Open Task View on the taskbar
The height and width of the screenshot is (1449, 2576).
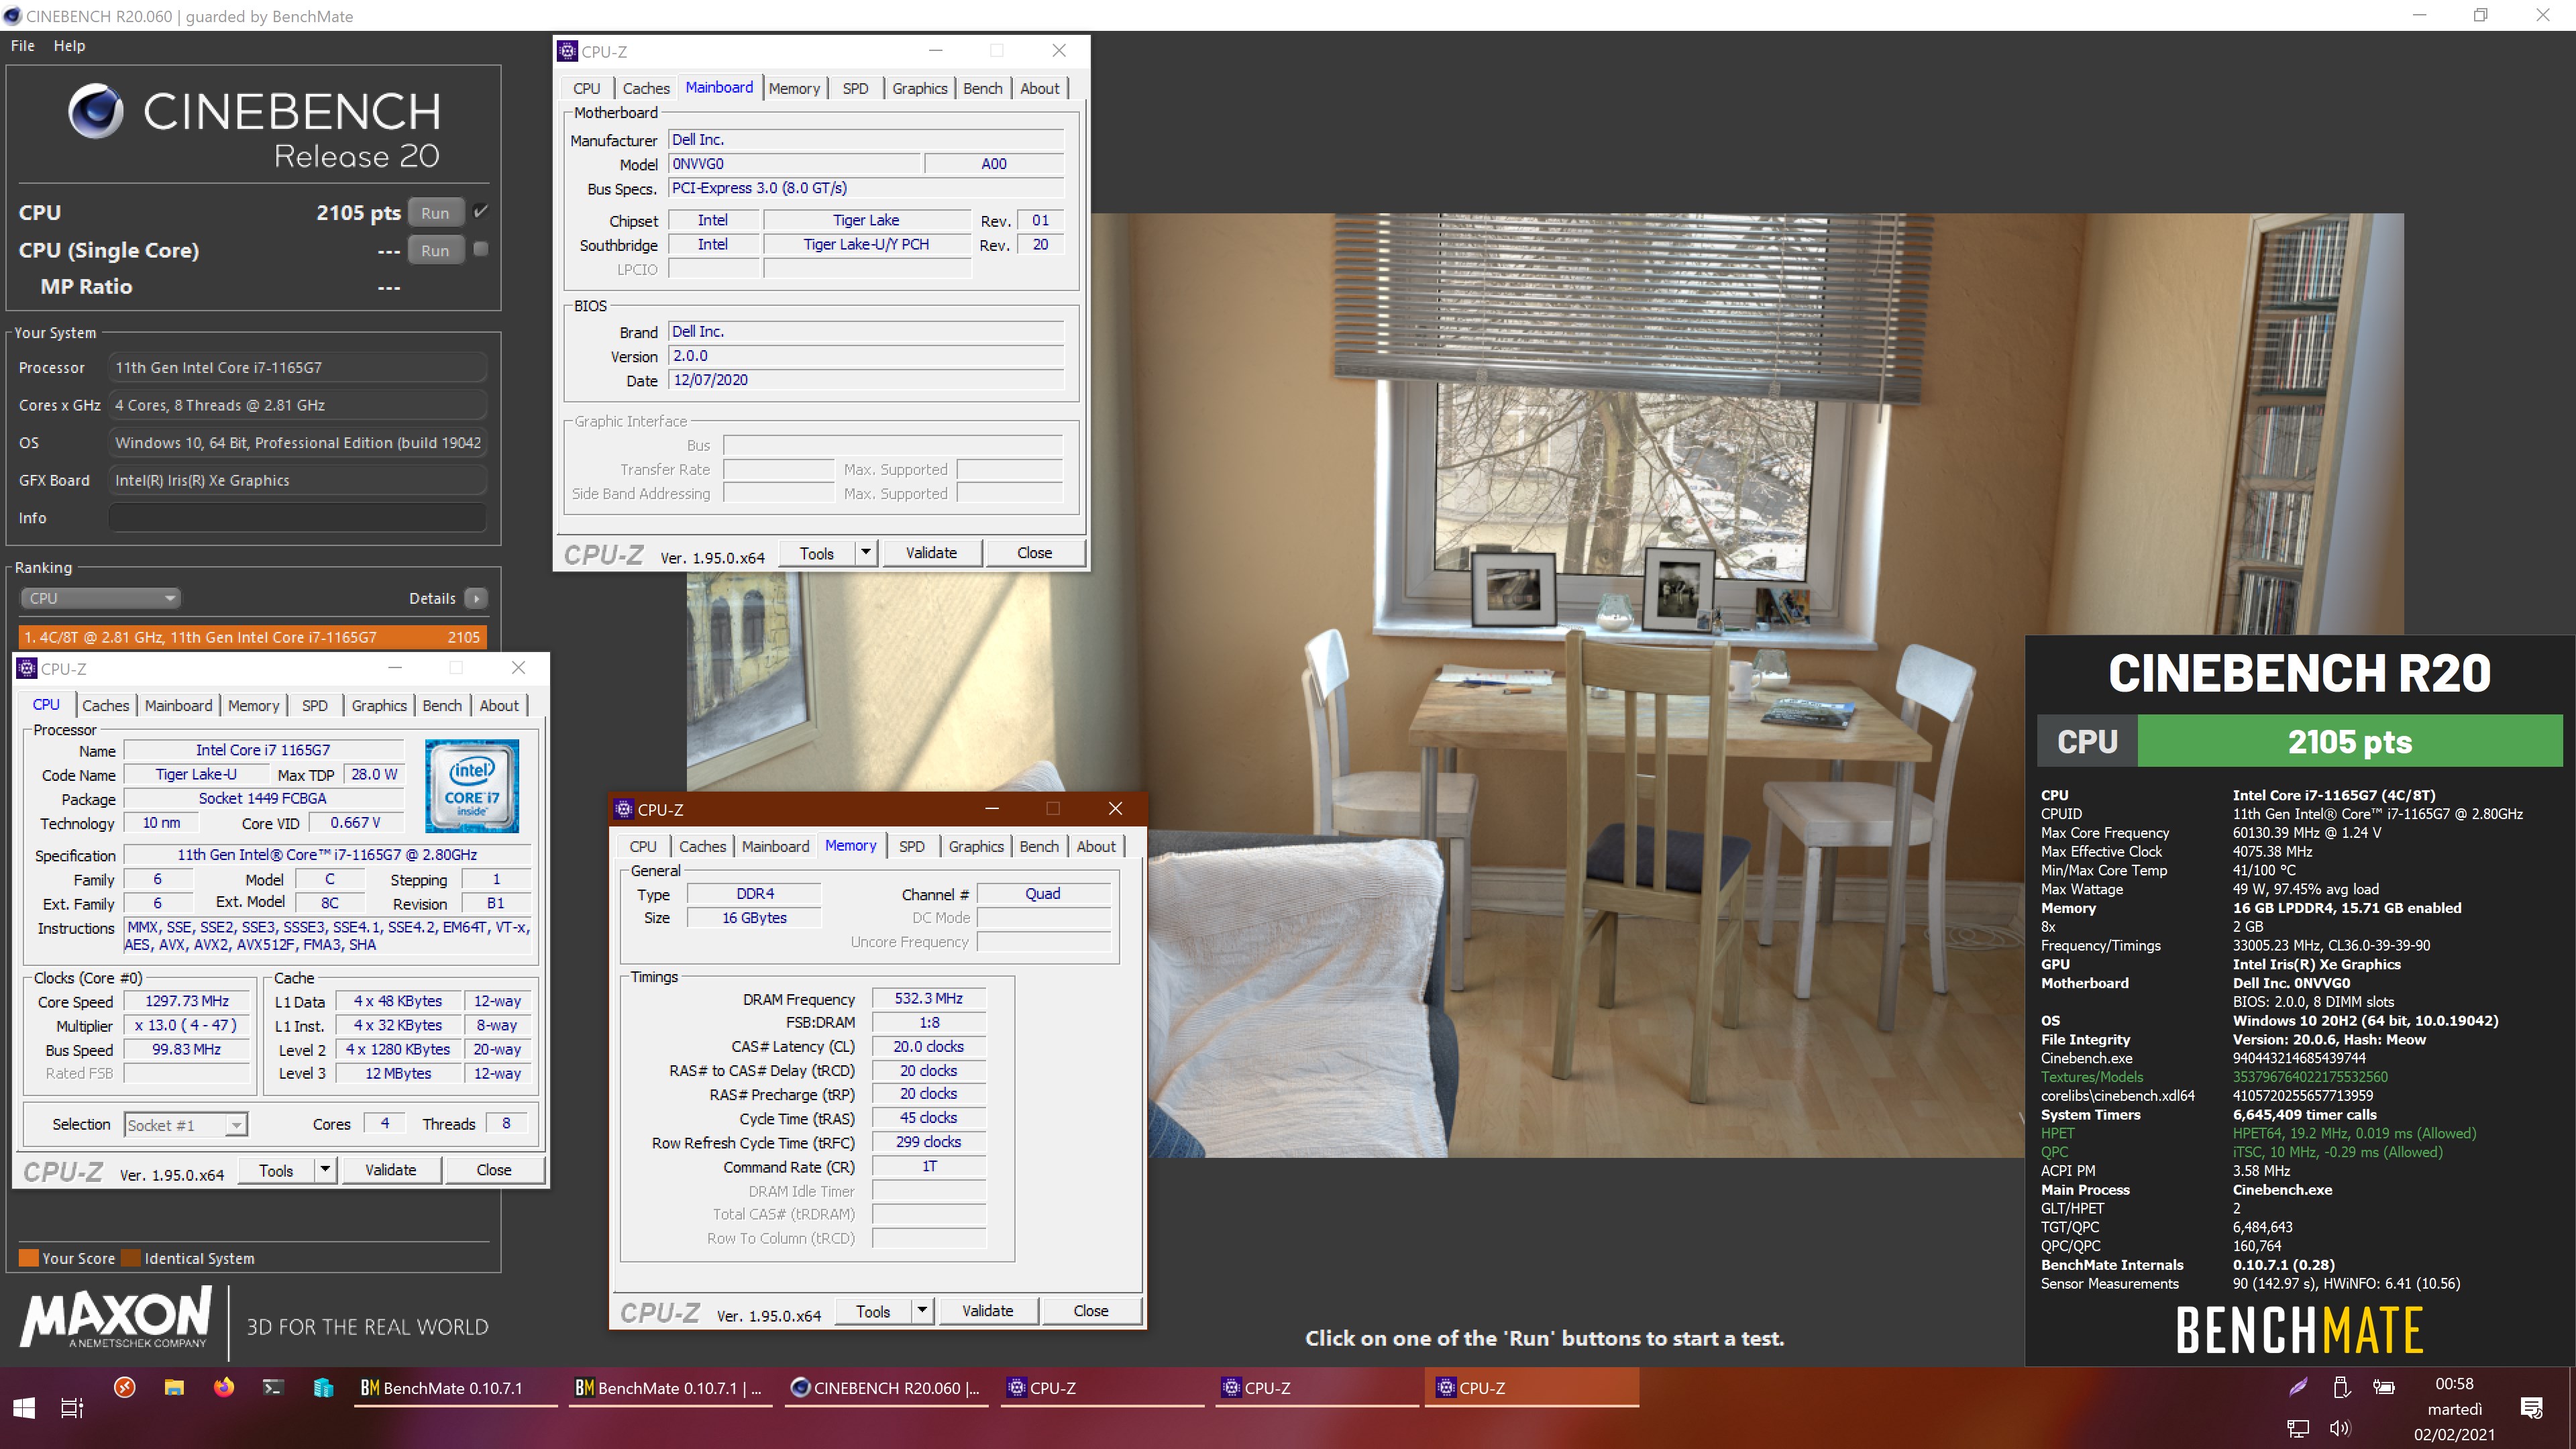point(72,1408)
